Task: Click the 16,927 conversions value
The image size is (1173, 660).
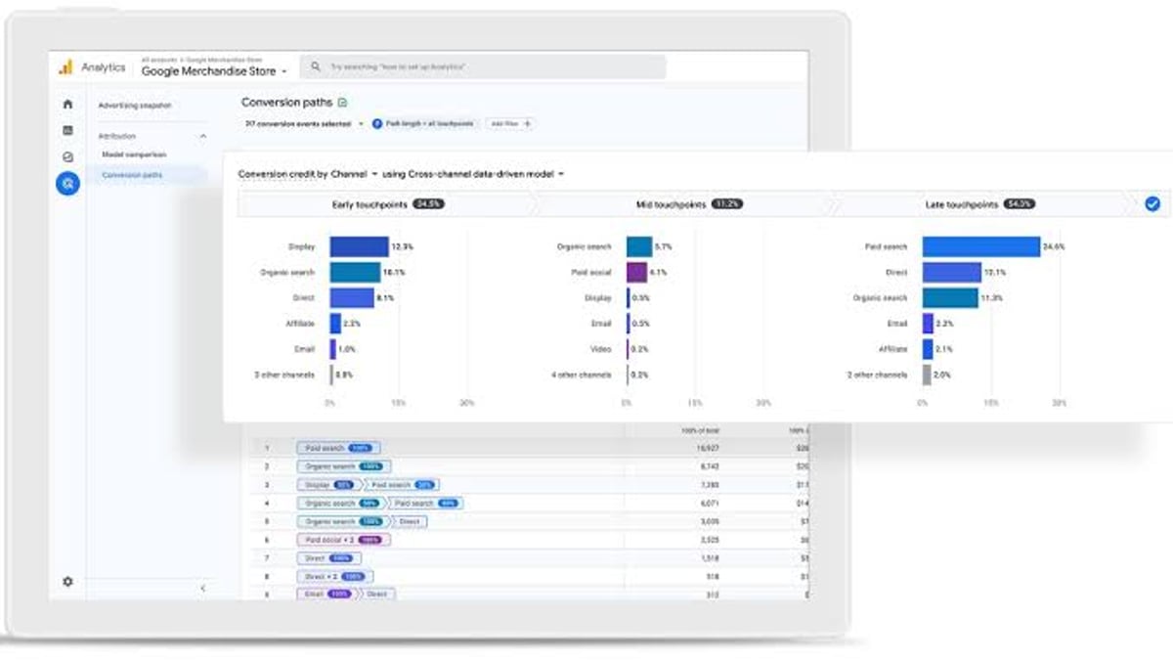Action: click(x=707, y=448)
